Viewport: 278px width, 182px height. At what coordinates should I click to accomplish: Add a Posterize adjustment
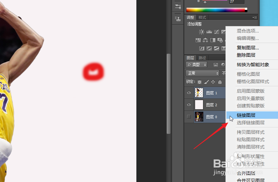point(209,48)
